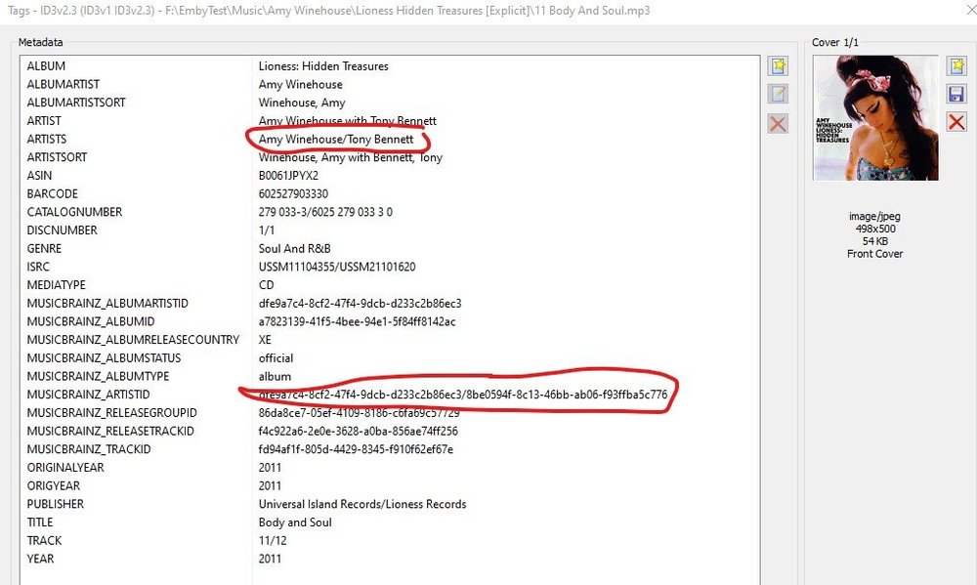Click the Amy Winehouse album cover thumbnail
Screen dimensions: 977x585
point(875,118)
